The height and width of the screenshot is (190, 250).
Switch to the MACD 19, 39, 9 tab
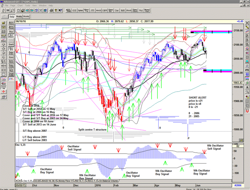pos(51,181)
